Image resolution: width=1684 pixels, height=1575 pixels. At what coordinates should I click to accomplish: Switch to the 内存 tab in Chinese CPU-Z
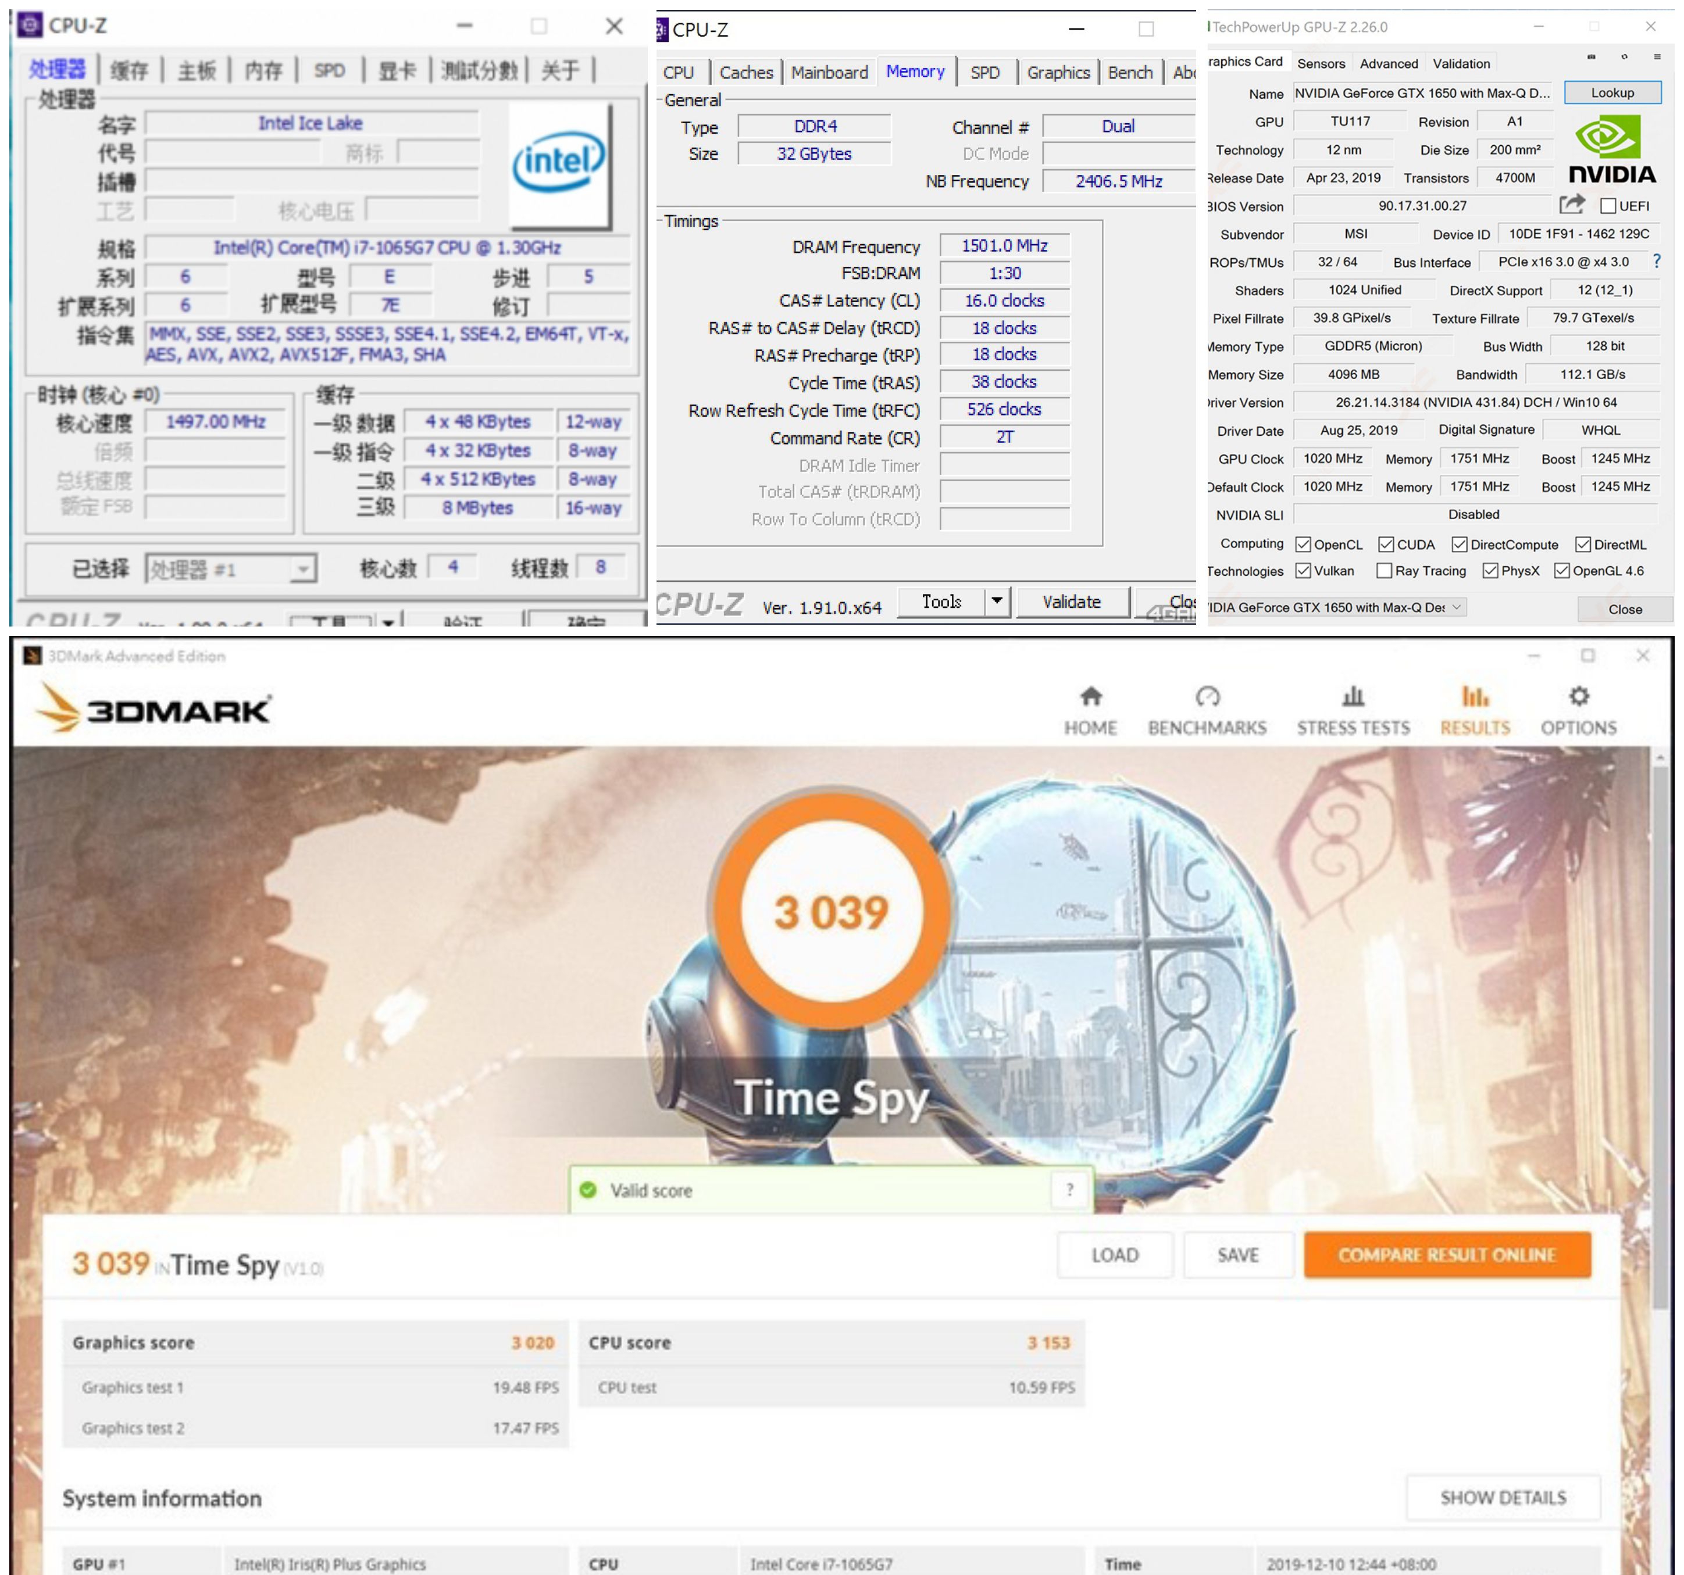(x=263, y=70)
